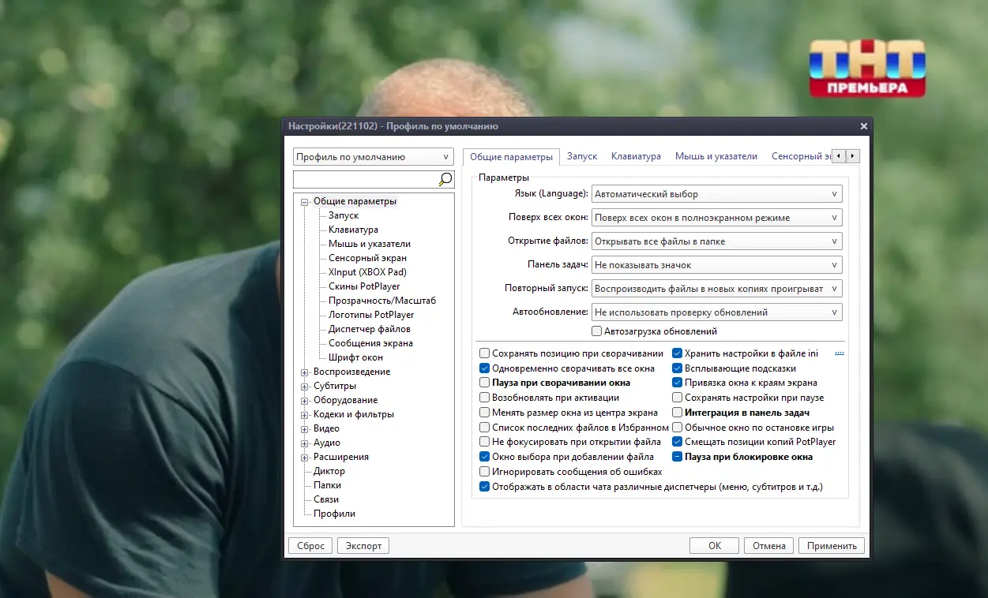
Task: Open the Язык (Language) dropdown
Action: (716, 194)
